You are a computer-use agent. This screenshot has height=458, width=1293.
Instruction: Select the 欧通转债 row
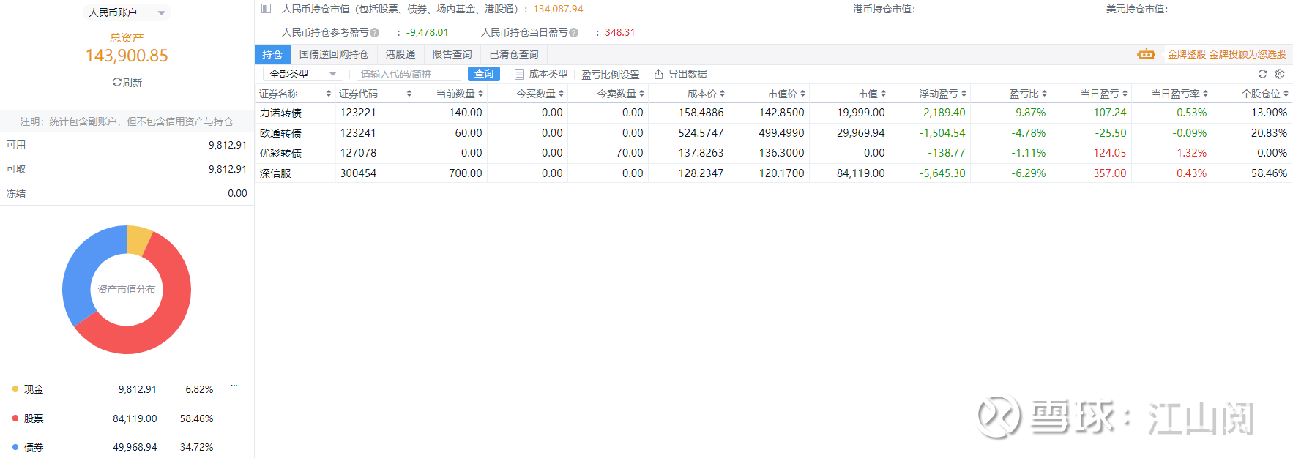(773, 133)
